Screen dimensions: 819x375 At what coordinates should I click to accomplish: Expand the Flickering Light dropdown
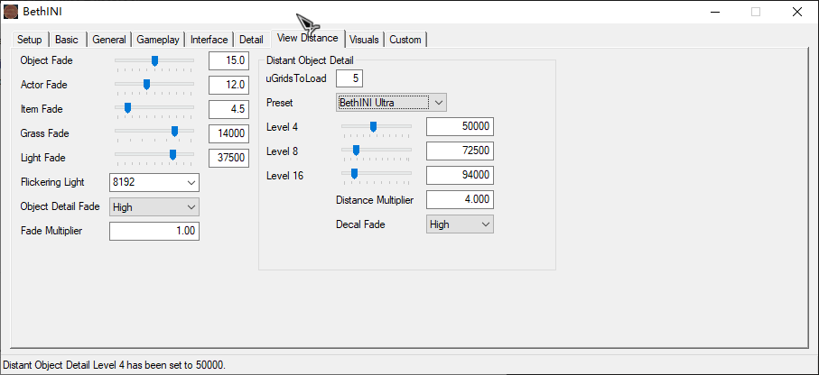(154, 182)
